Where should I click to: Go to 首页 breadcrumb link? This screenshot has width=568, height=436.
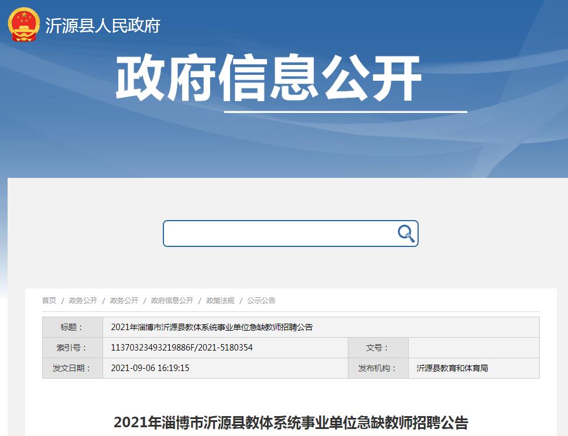point(49,301)
